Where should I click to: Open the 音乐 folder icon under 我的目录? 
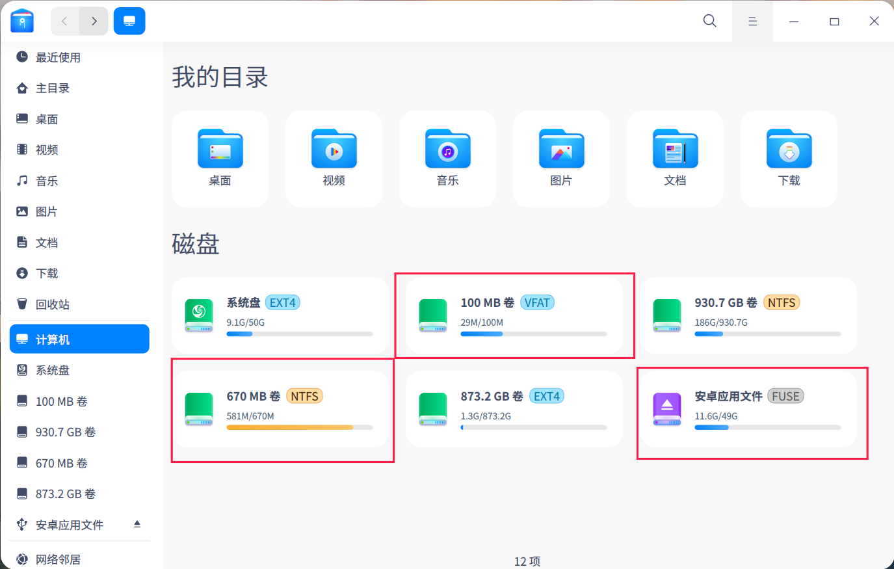pyautogui.click(x=447, y=150)
